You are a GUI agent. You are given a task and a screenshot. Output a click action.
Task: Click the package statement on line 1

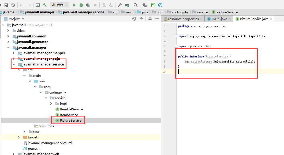coord(202,26)
